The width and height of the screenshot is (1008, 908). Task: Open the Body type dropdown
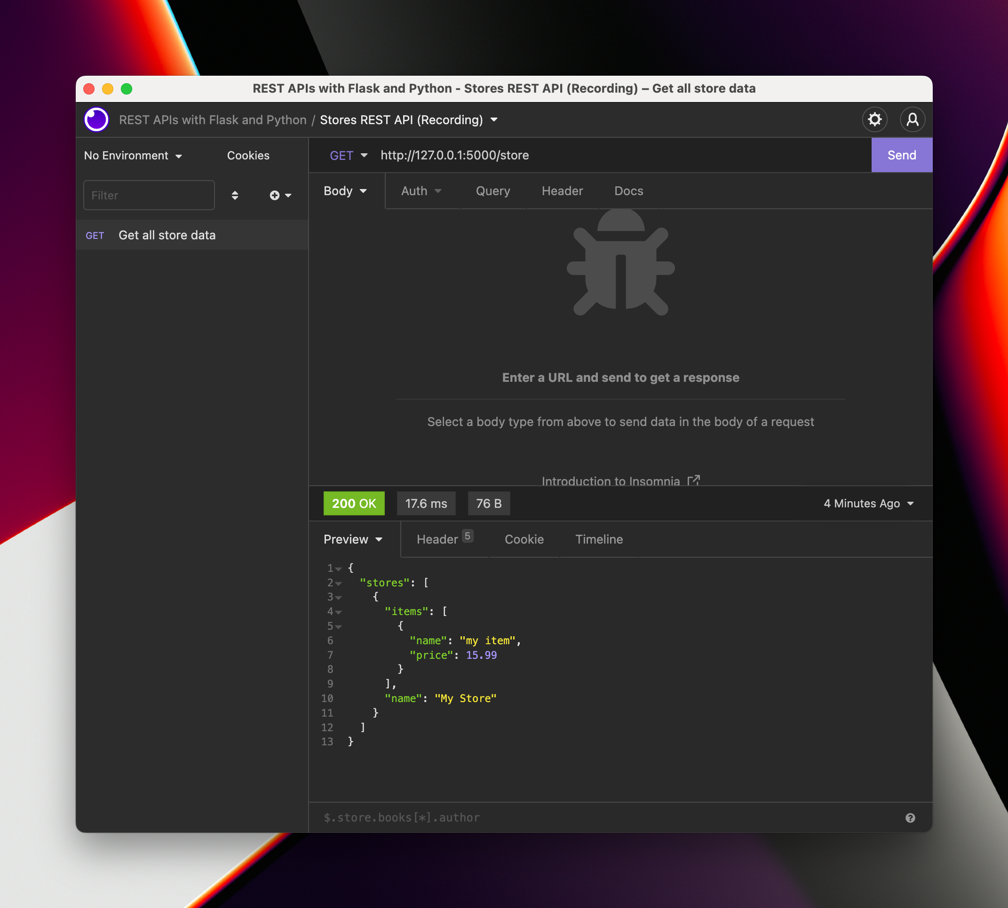click(345, 191)
